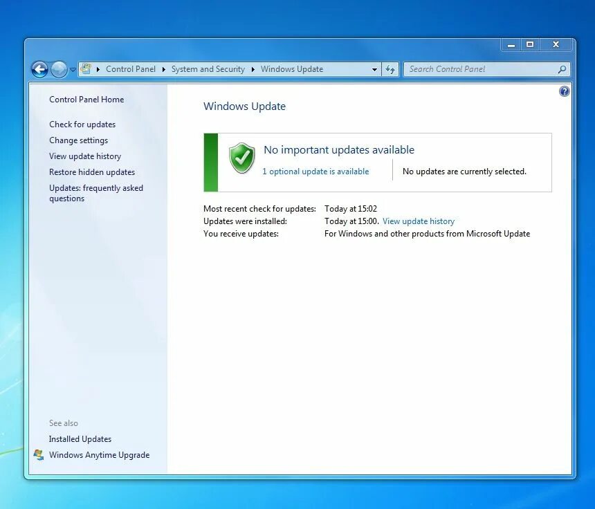
Task: Click the Windows Anytime Upgrade flag icon
Action: (39, 455)
